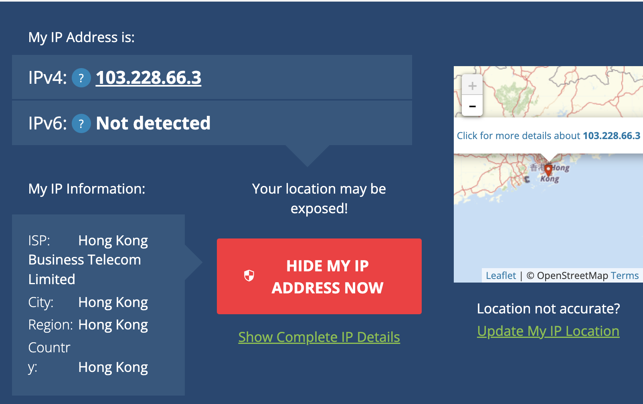Zoom out on the map
This screenshot has width=643, height=404.
tap(472, 106)
